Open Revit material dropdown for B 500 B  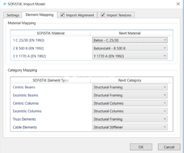130,48
